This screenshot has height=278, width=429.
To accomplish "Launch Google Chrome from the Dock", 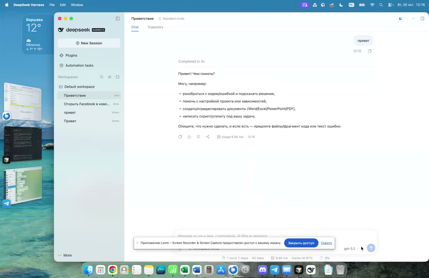I will 112,270.
